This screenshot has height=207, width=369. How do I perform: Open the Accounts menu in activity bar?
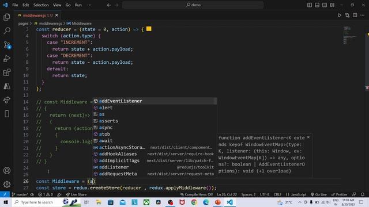click(7, 171)
